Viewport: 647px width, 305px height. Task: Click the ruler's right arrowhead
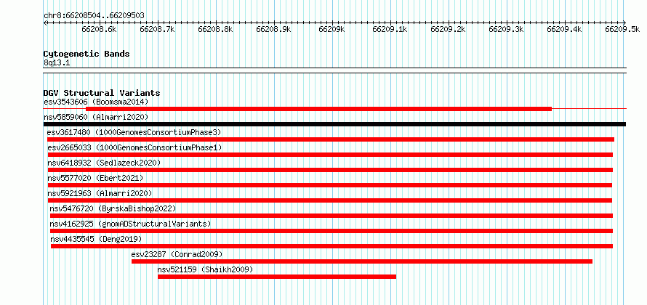624,23
